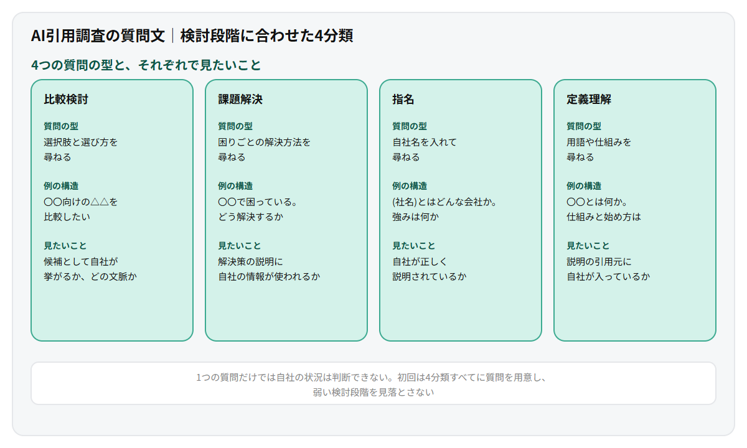Click the line "自社名を入れて"
Viewport: 747px width, 448px height.
425,142
